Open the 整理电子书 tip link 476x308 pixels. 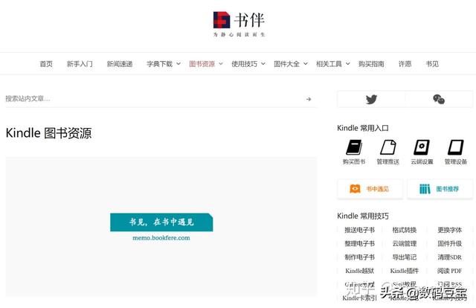359,243
